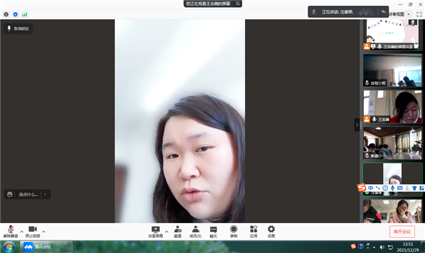Collapse the participant video sidebar
This screenshot has height=253, width=425.
coord(357,125)
